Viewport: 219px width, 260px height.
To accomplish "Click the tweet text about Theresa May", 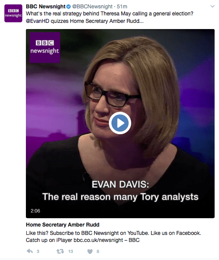I will pyautogui.click(x=110, y=17).
